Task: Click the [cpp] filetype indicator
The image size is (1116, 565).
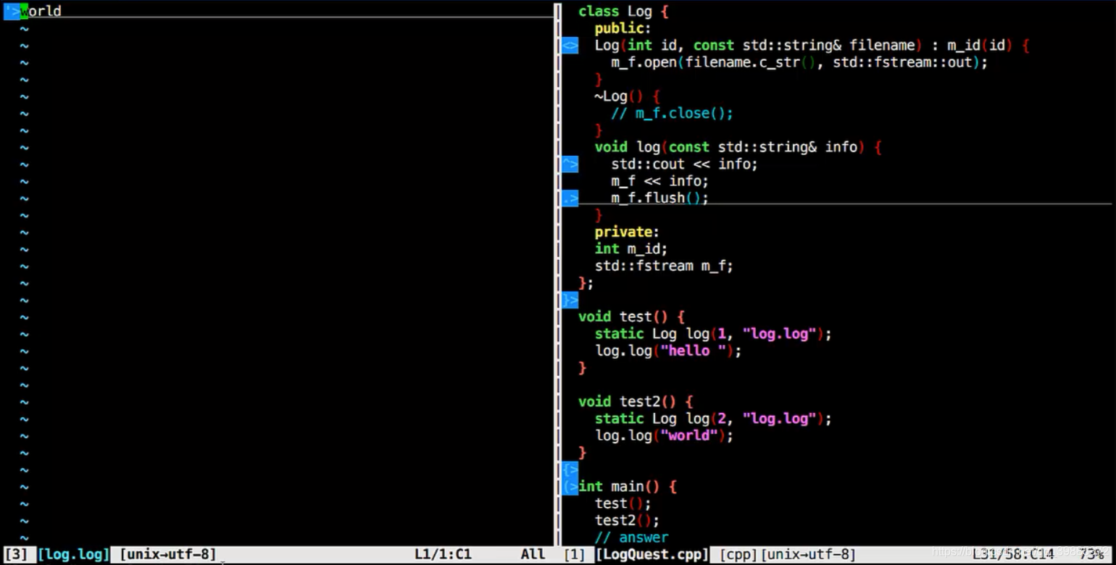Action: pyautogui.click(x=739, y=554)
